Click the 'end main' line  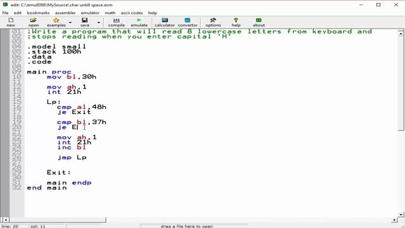47,187
